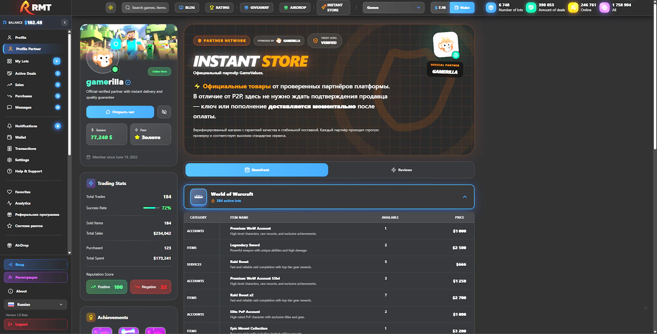
Task: Expand the Games dropdown
Action: [x=393, y=7]
